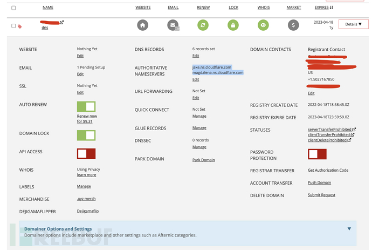Click Get Authorization Code link
This screenshot has width=372, height=250.
[328, 170]
